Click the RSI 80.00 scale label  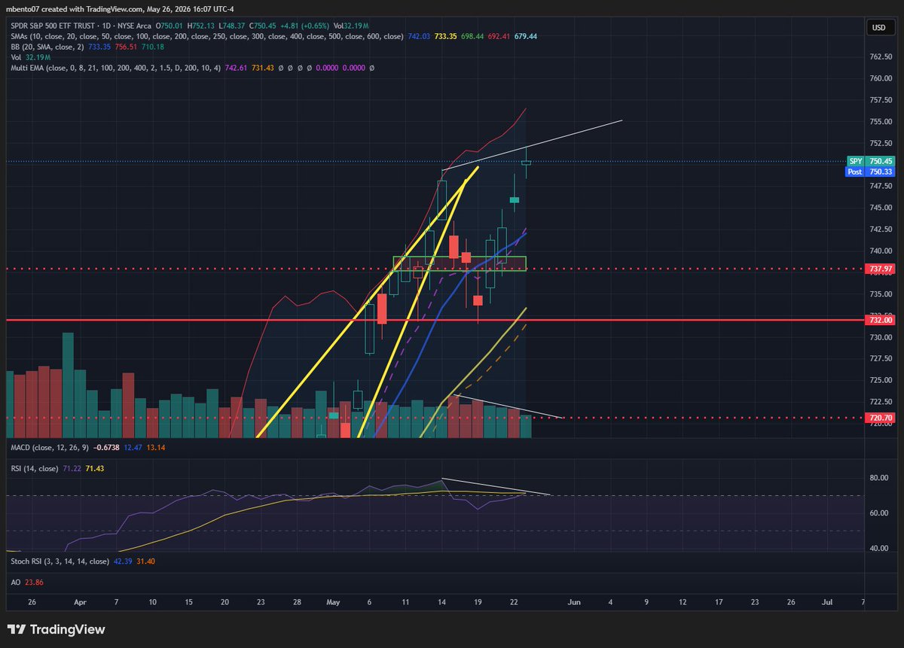[x=879, y=478]
